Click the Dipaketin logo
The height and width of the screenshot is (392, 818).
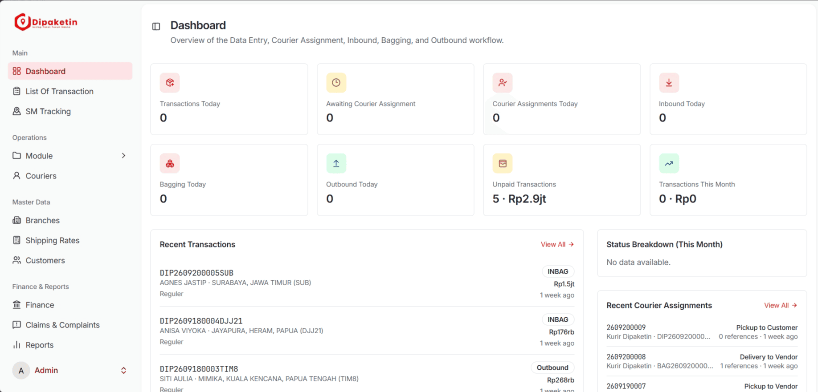[45, 22]
